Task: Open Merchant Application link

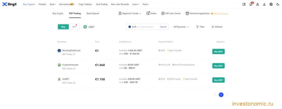Action: [200, 13]
